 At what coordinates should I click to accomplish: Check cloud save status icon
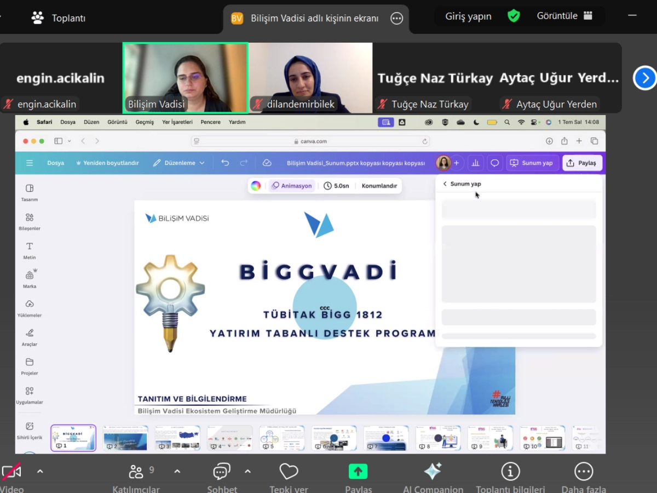267,163
